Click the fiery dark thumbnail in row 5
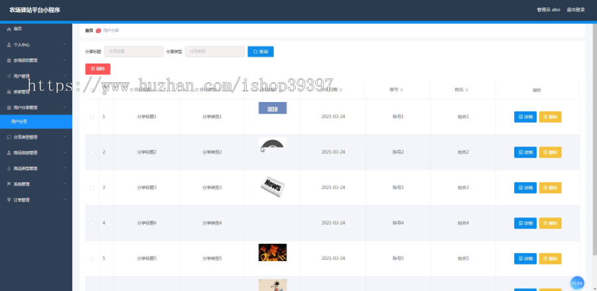 pyautogui.click(x=273, y=252)
